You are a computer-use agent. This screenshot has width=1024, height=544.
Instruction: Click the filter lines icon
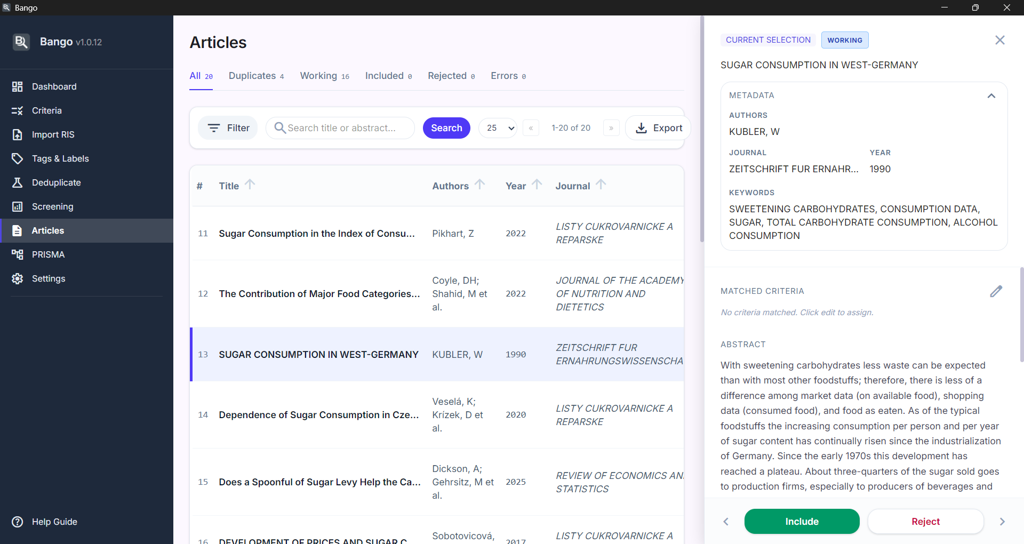[214, 128]
